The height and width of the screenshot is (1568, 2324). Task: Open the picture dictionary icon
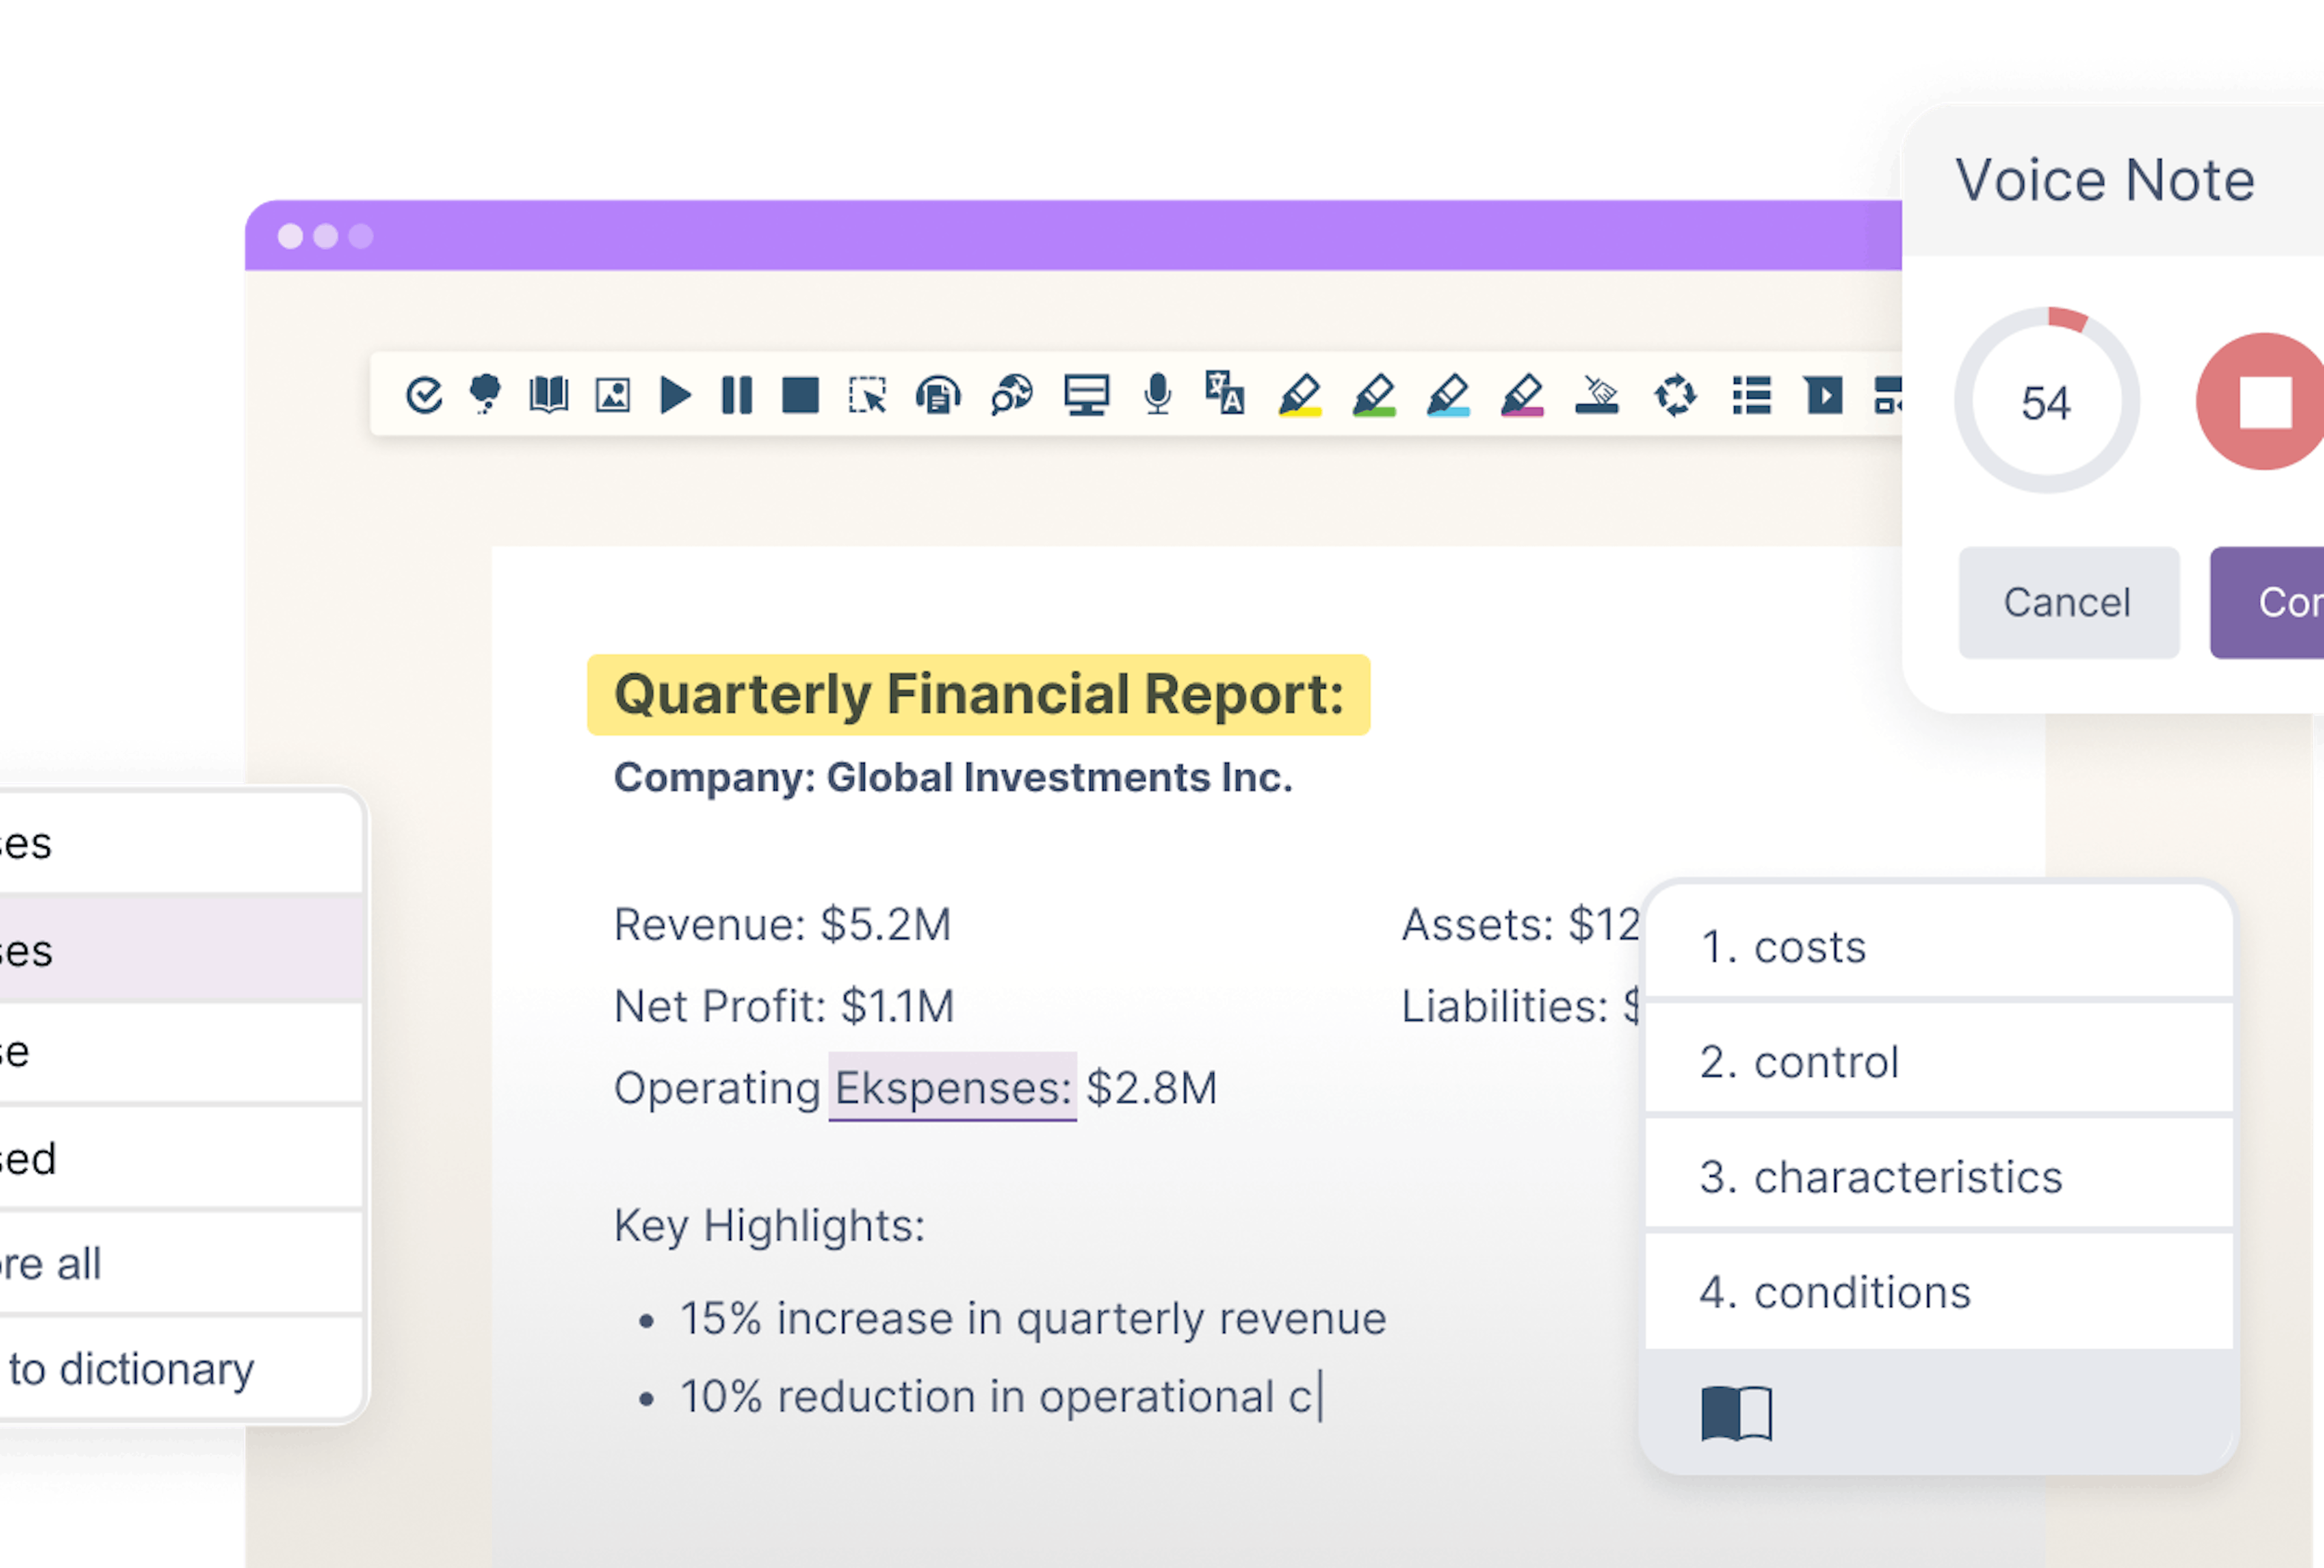pos(612,395)
